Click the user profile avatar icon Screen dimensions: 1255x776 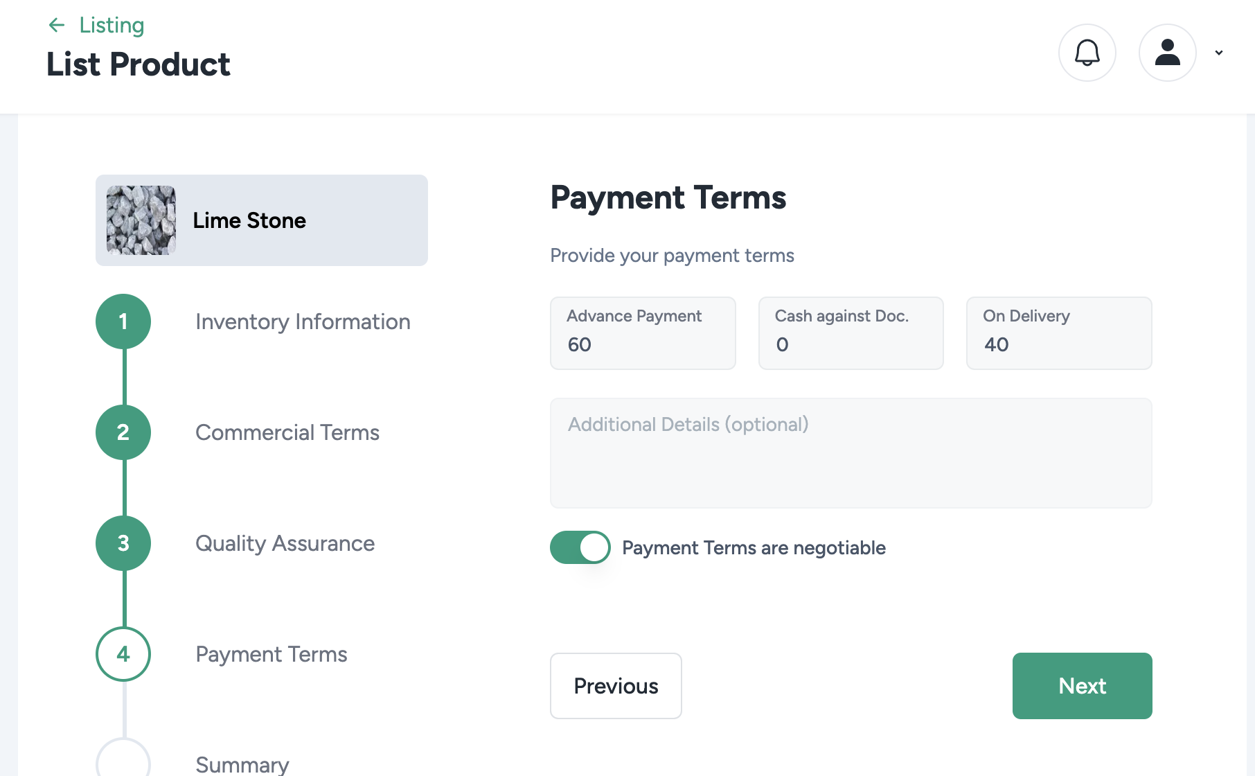pos(1167,53)
